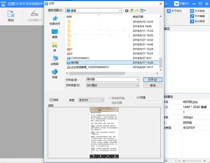The width and height of the screenshot is (210, 163).
Task: Open 关于我们 about us
Action: point(176,11)
